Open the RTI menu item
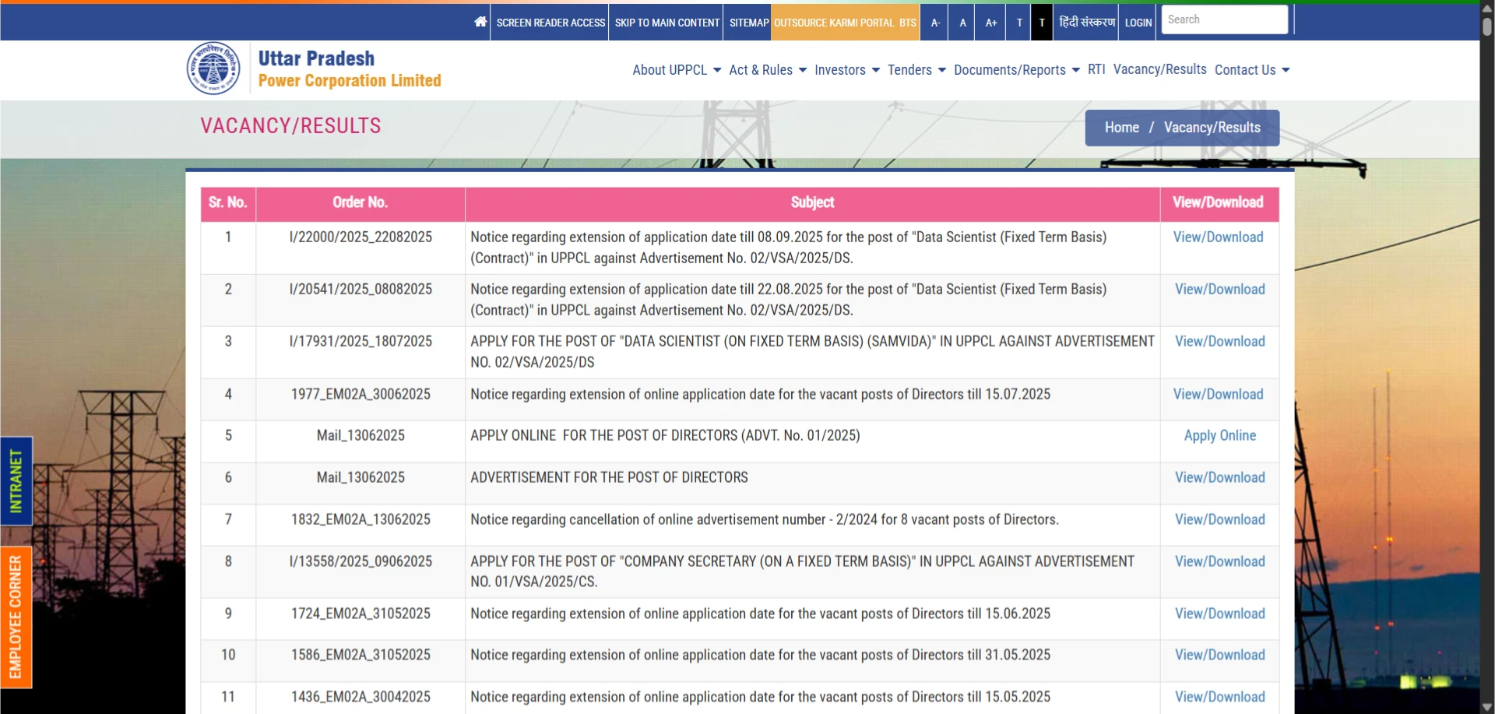The height and width of the screenshot is (714, 1495). [1096, 69]
